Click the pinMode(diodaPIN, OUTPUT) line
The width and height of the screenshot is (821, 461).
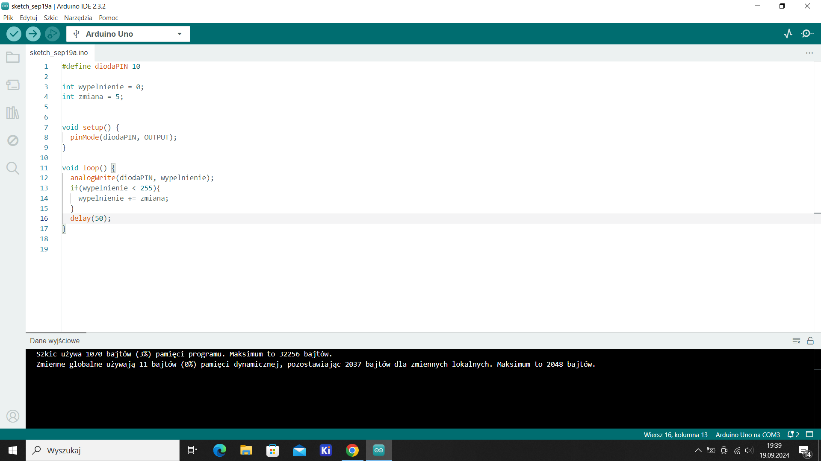[x=124, y=137]
